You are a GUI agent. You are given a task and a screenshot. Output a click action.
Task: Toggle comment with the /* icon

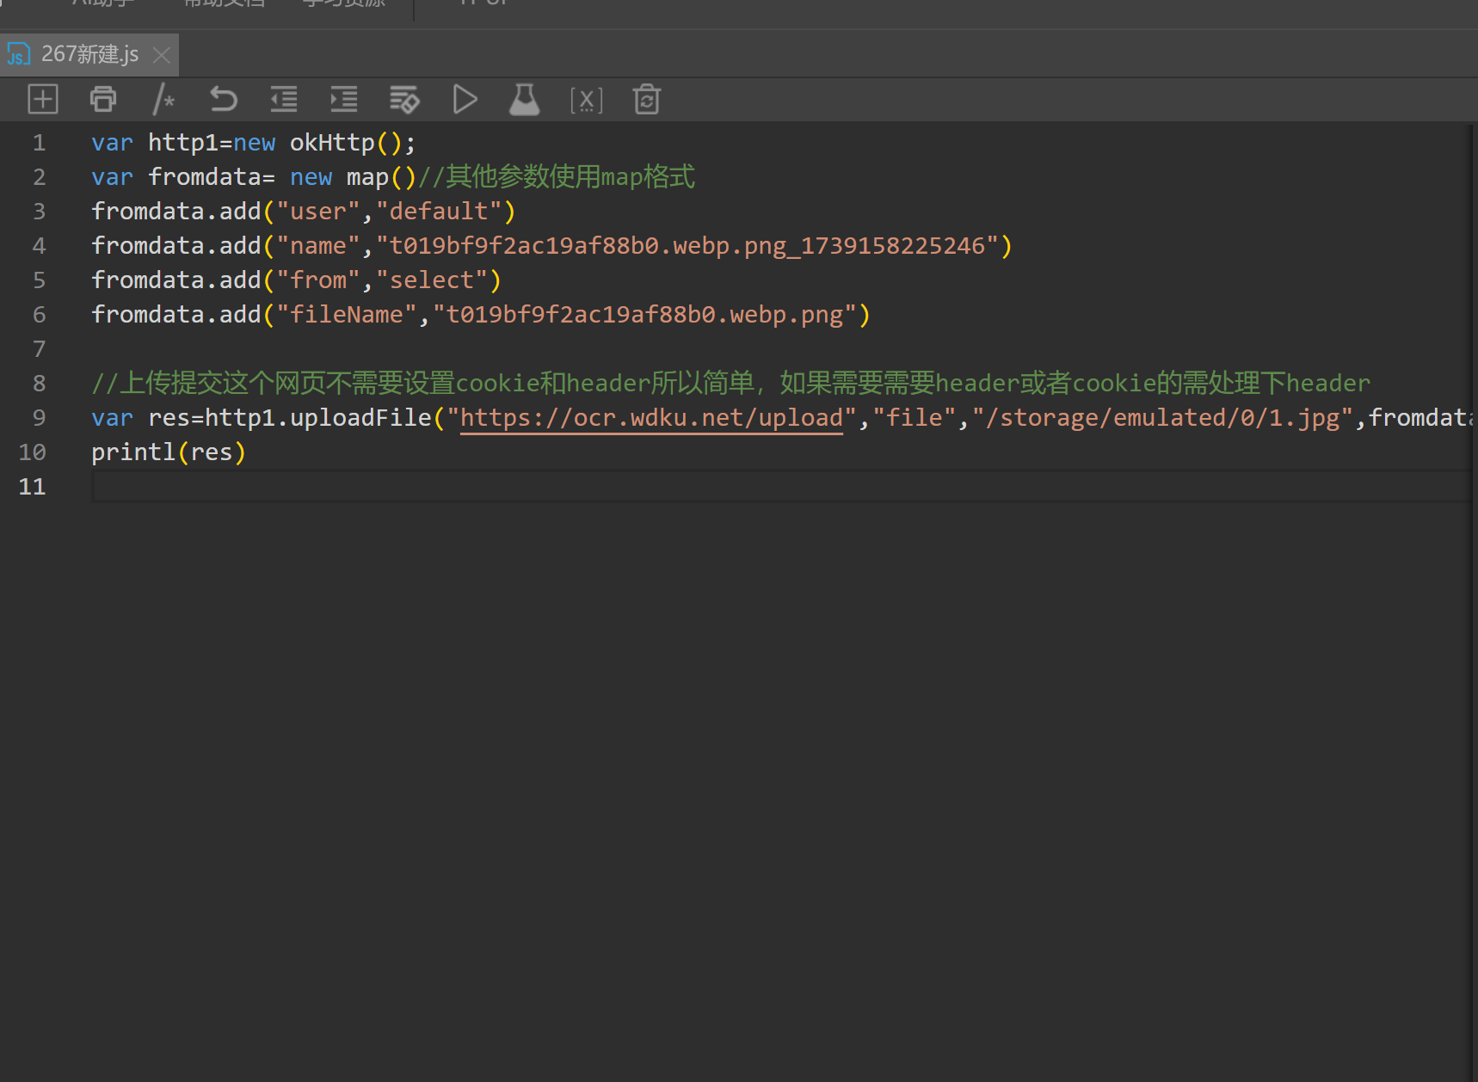pyautogui.click(x=163, y=100)
